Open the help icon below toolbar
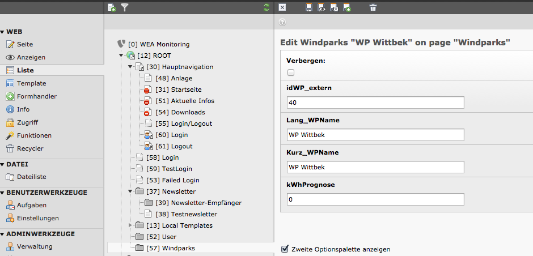This screenshot has width=533, height=256. click(282, 23)
